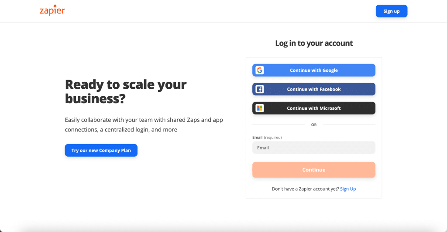
Task: Click the OR divider text
Action: click(314, 125)
